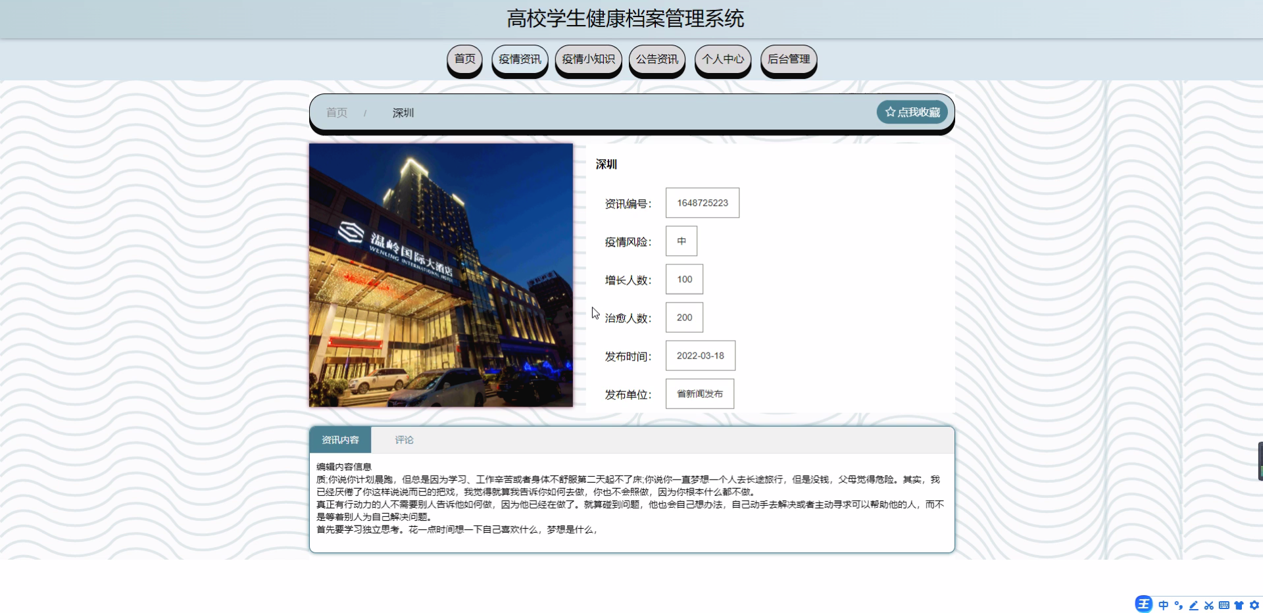Click the 治愈人数 label
Viewport: 1263px width, 613px height.
[x=628, y=318]
